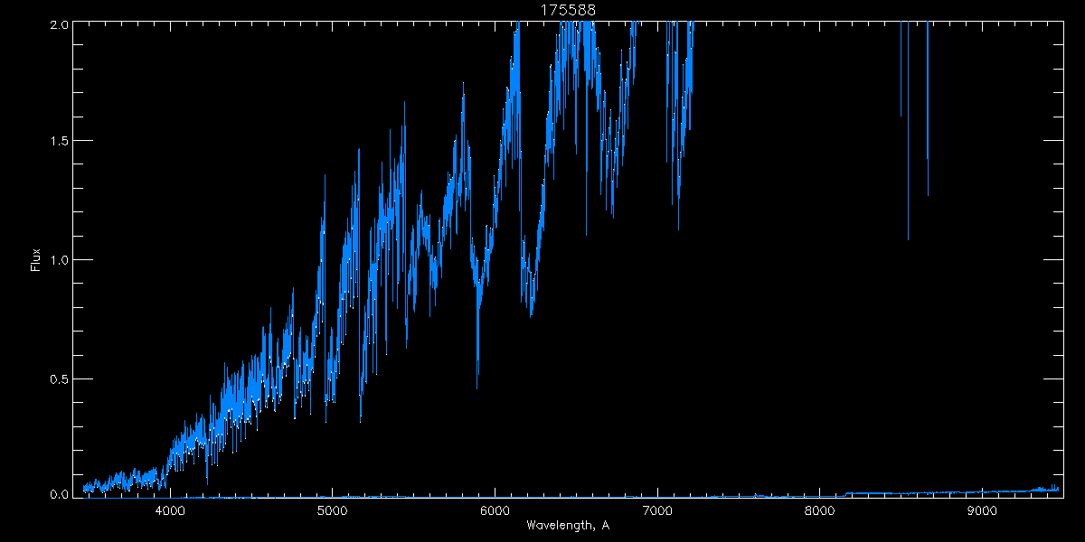This screenshot has height=542, width=1085.
Task: Click the 6000 wavelength tick label
Action: [495, 510]
